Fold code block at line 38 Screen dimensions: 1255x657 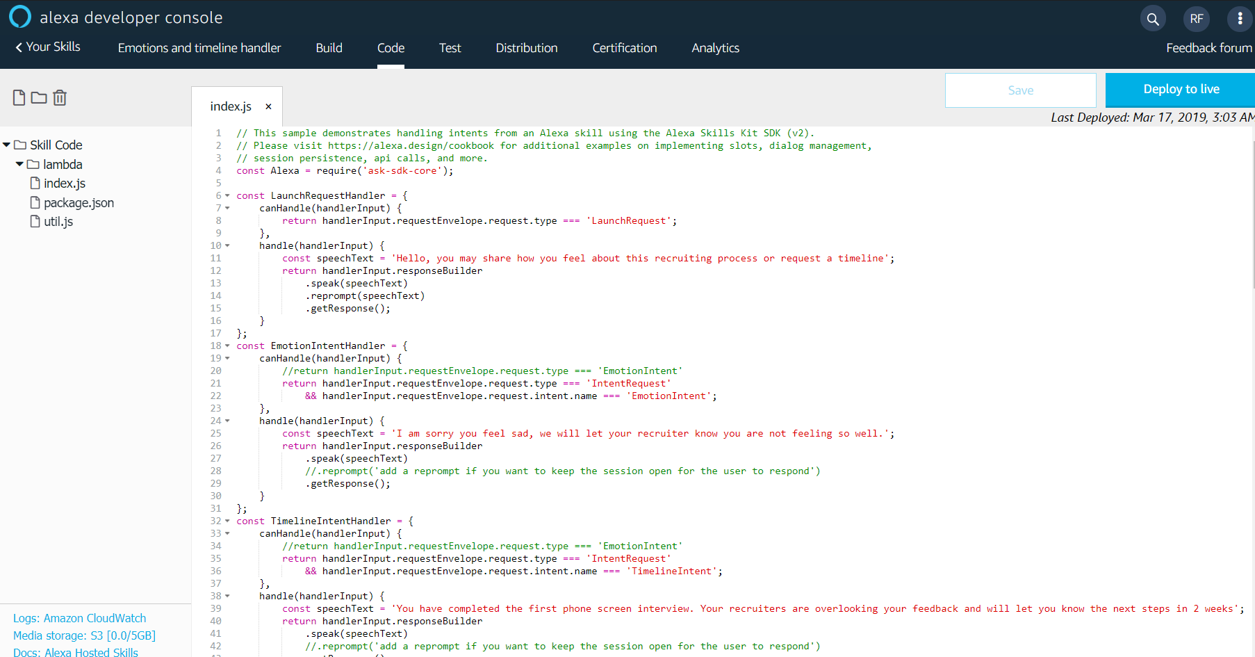coord(227,597)
